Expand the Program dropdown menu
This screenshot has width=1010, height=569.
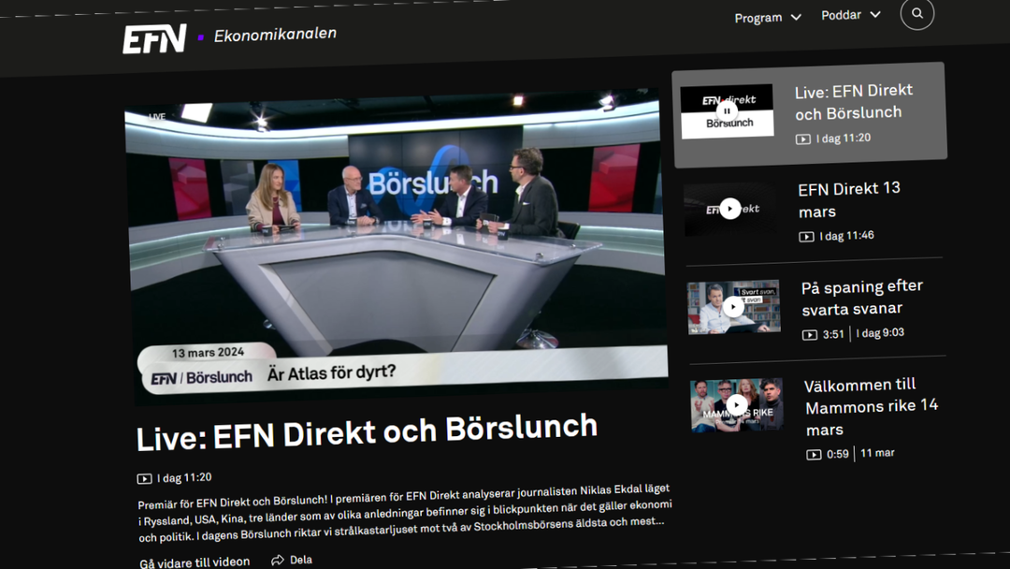768,18
